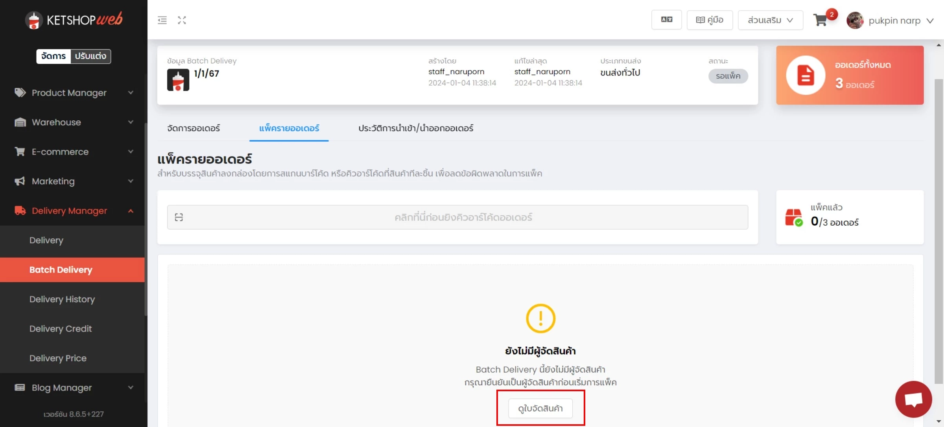Open the shopping cart icon
The width and height of the screenshot is (944, 427).
[x=820, y=20]
